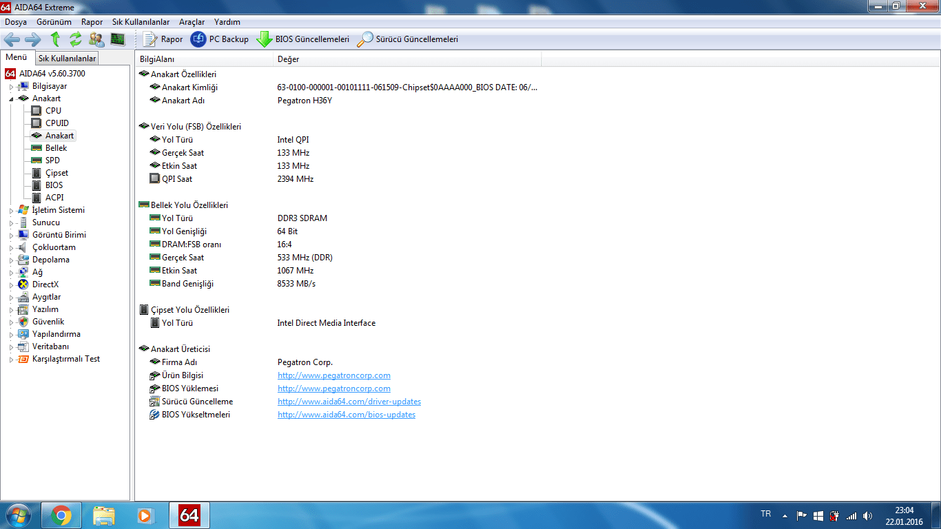941x529 pixels.
Task: Expand the DirectX tree node
Action: [x=11, y=284]
